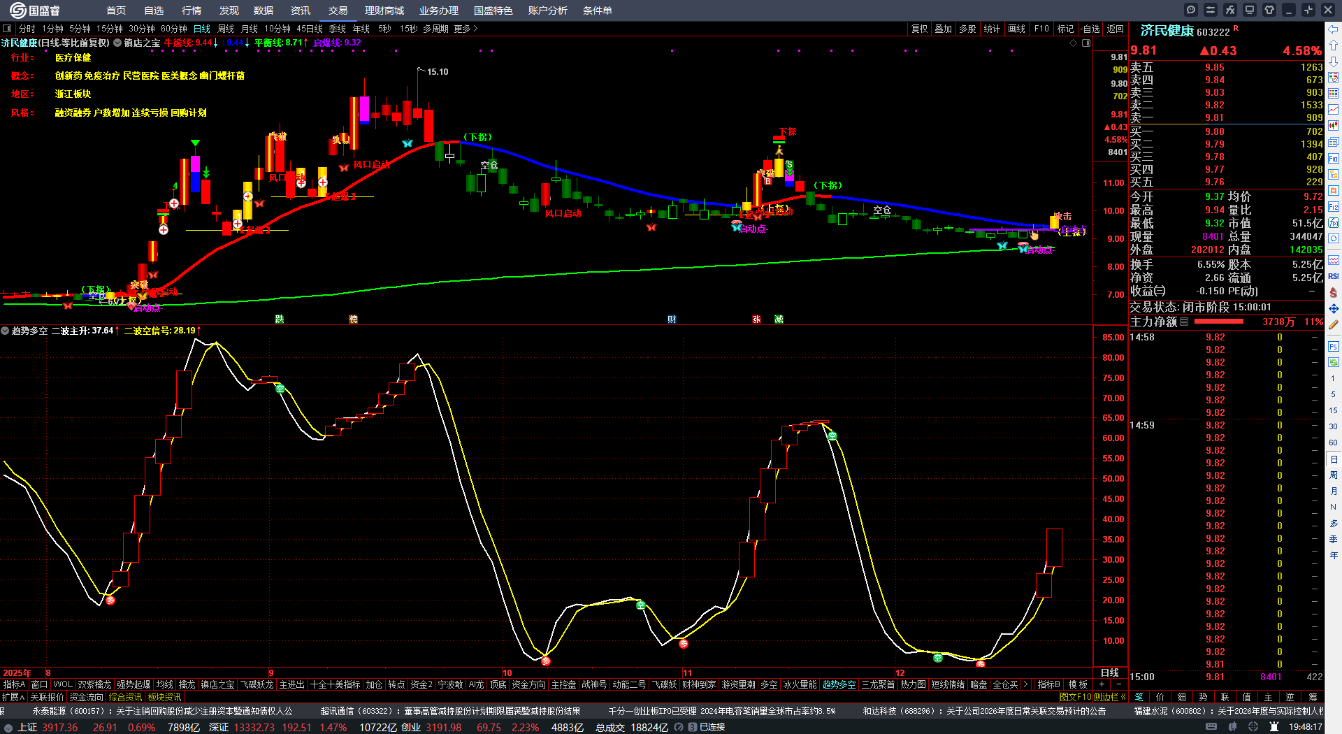Click the 财 marker on the chart timeline
The height and width of the screenshot is (734, 1342).
[672, 319]
